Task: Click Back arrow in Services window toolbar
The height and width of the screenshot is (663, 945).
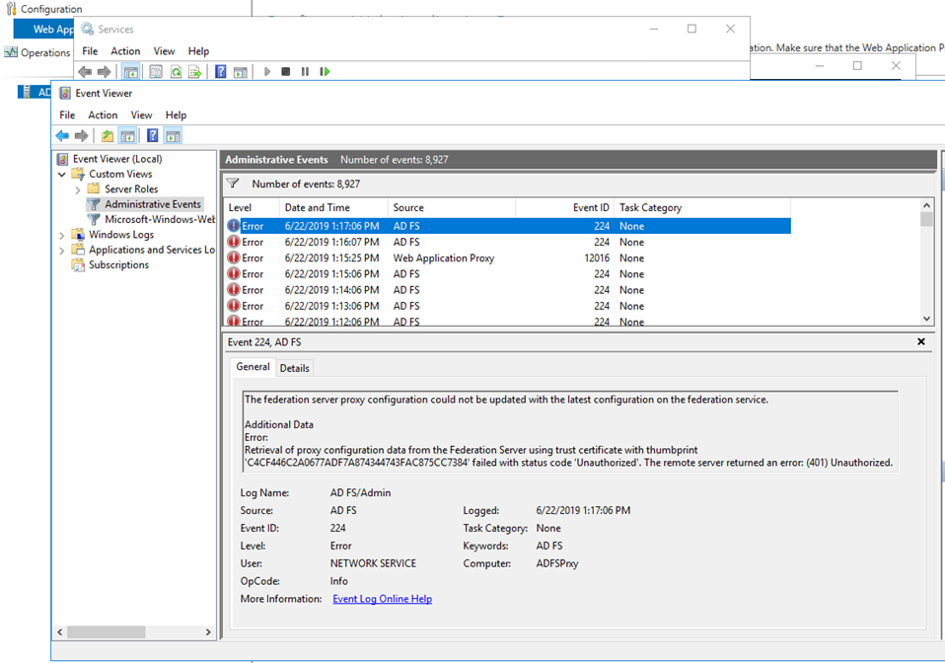Action: tap(85, 72)
